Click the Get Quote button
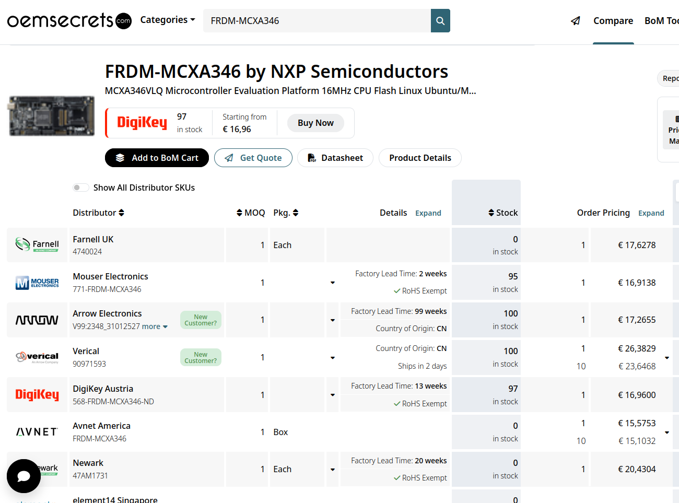679x503 pixels. point(253,158)
